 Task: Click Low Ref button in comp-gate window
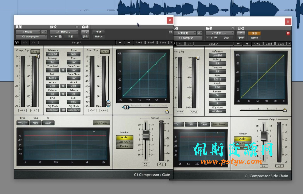(x=53, y=54)
